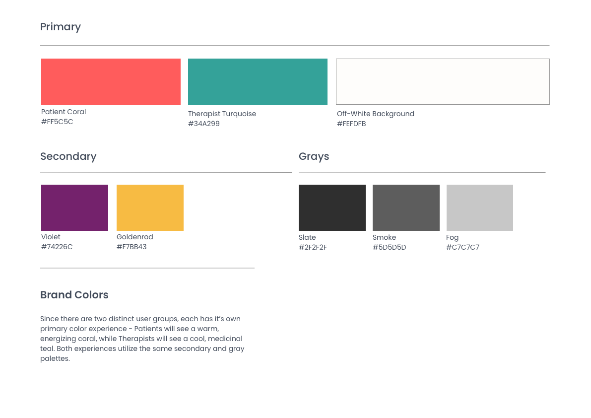Click the Goldenrod color swatch
The height and width of the screenshot is (418, 591).
tap(150, 208)
